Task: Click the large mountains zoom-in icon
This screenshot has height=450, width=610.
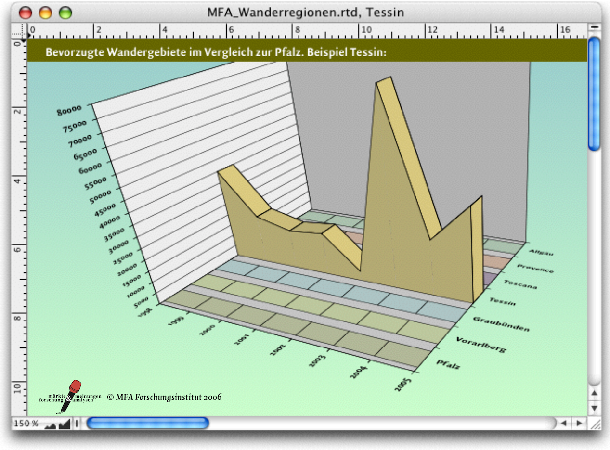Action: pos(64,424)
